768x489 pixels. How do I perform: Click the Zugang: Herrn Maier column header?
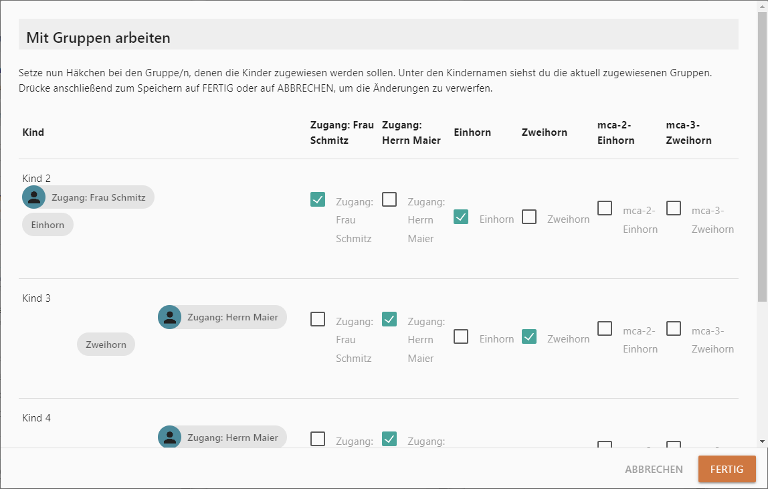[x=411, y=132]
